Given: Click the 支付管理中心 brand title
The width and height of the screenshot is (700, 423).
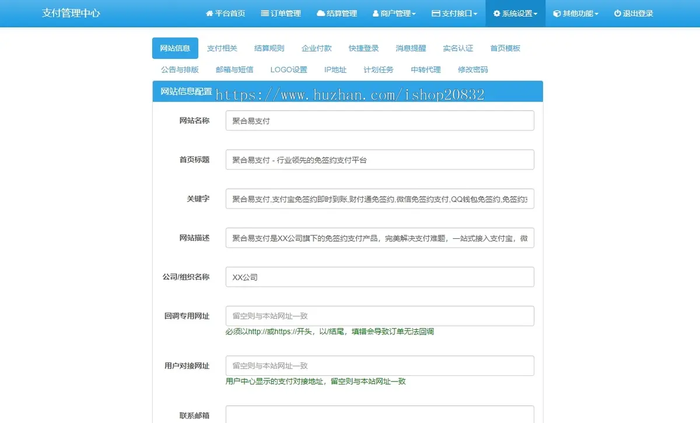Looking at the screenshot, I should pyautogui.click(x=71, y=13).
